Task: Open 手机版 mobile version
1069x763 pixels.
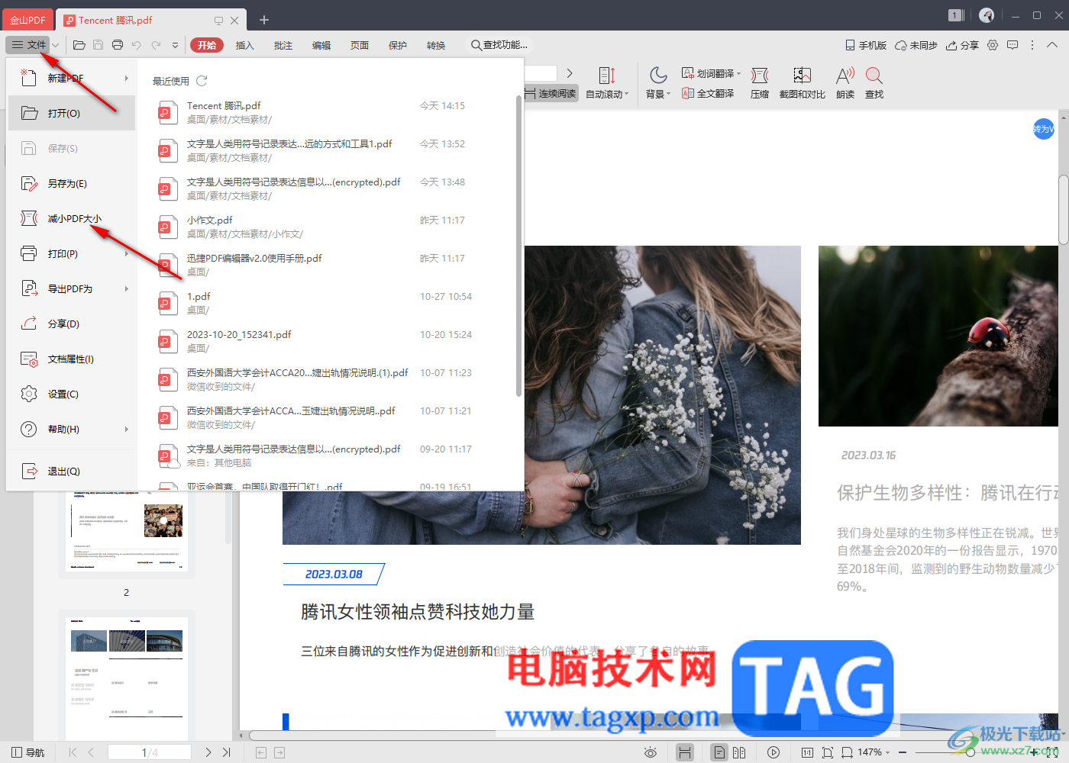Action: (866, 45)
